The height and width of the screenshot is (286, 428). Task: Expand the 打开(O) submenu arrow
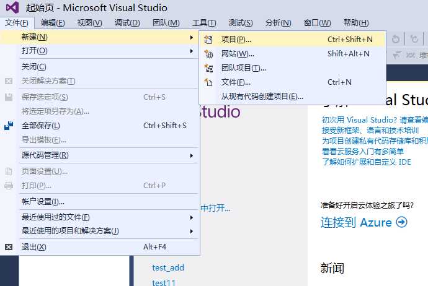click(x=192, y=51)
